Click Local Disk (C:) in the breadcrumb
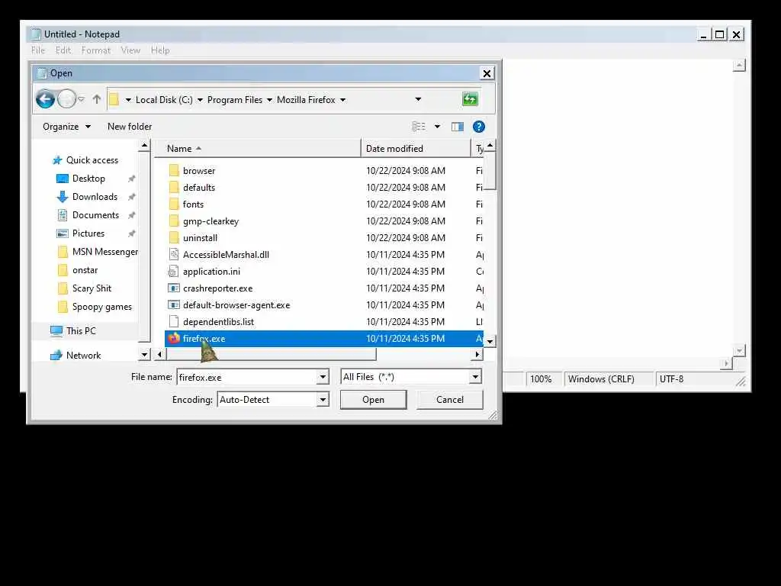The height and width of the screenshot is (586, 781). 164,100
